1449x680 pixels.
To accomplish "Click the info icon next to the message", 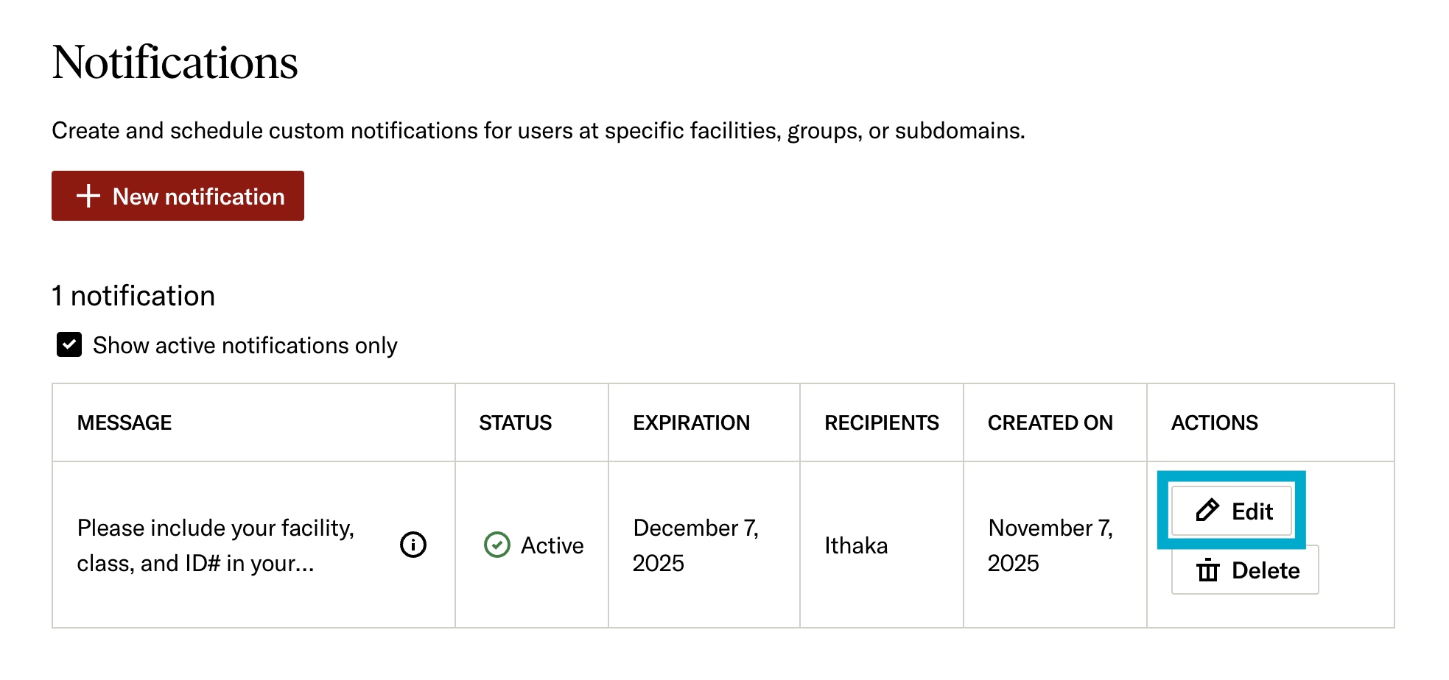I will tap(413, 545).
